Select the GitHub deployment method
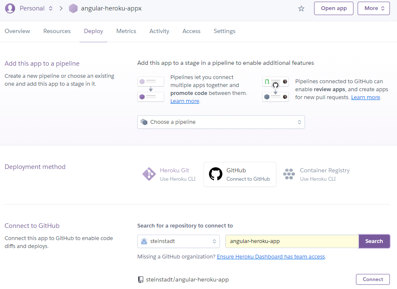 [x=240, y=174]
